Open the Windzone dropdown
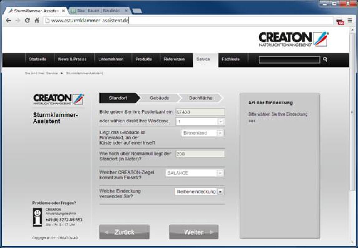 point(200,122)
